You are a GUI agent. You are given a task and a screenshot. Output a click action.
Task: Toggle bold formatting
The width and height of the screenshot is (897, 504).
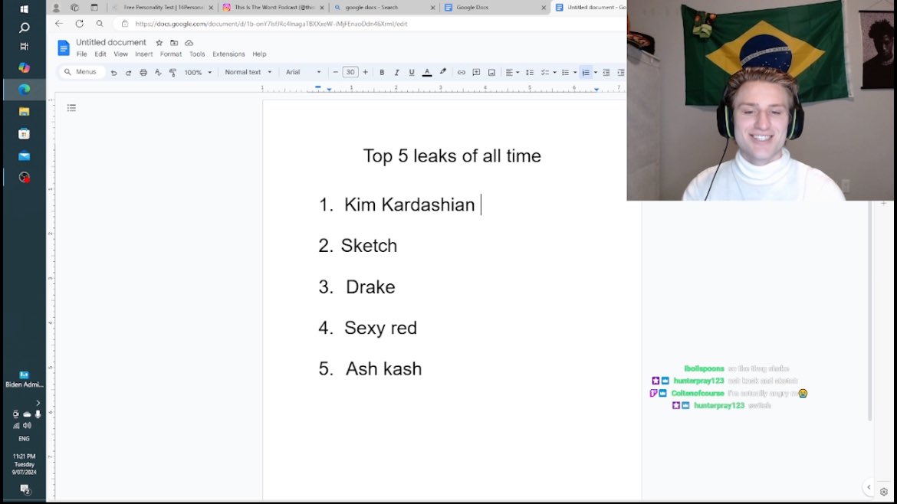pyautogui.click(x=382, y=73)
